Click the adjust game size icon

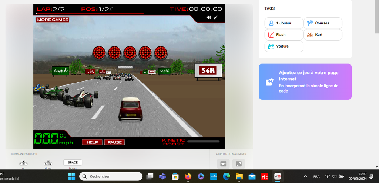(x=223, y=164)
